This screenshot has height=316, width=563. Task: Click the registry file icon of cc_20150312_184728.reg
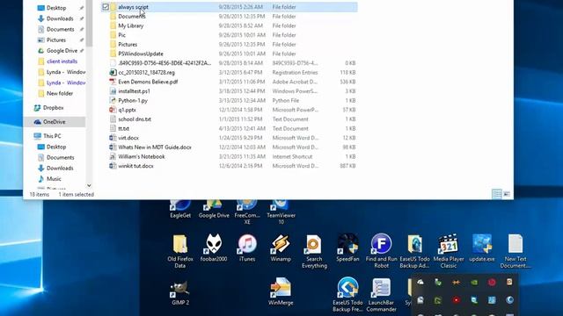[x=113, y=72]
